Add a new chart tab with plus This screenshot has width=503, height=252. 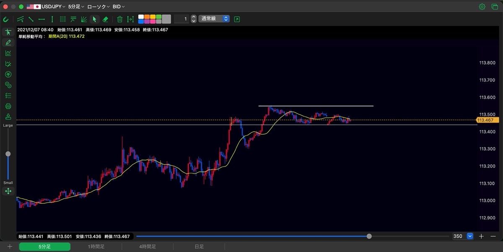click(x=10, y=247)
